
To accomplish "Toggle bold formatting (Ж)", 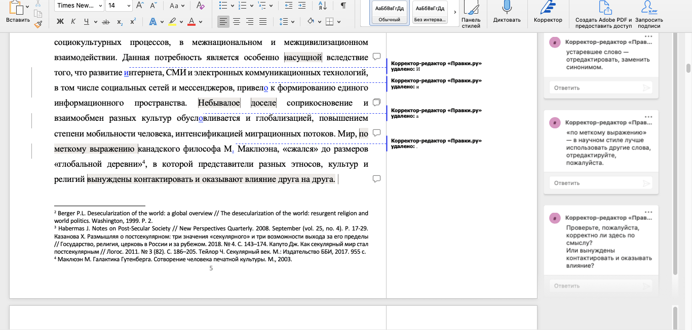I will (x=60, y=22).
